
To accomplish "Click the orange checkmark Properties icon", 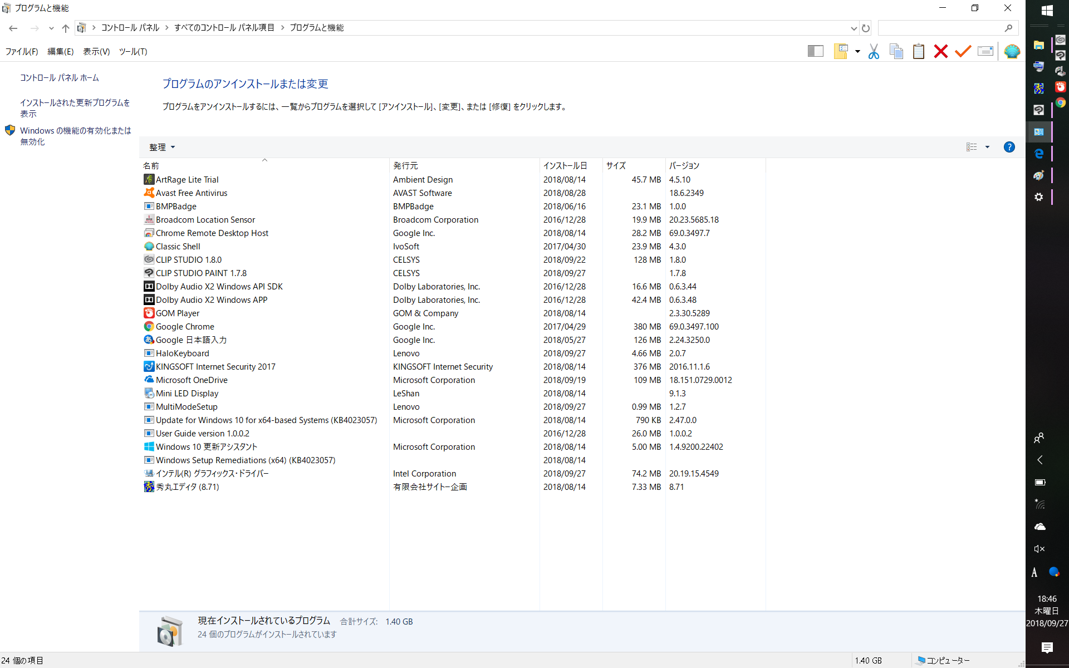I will (963, 52).
